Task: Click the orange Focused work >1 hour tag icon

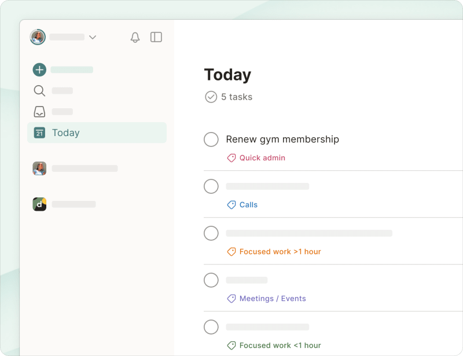Action: (x=231, y=252)
